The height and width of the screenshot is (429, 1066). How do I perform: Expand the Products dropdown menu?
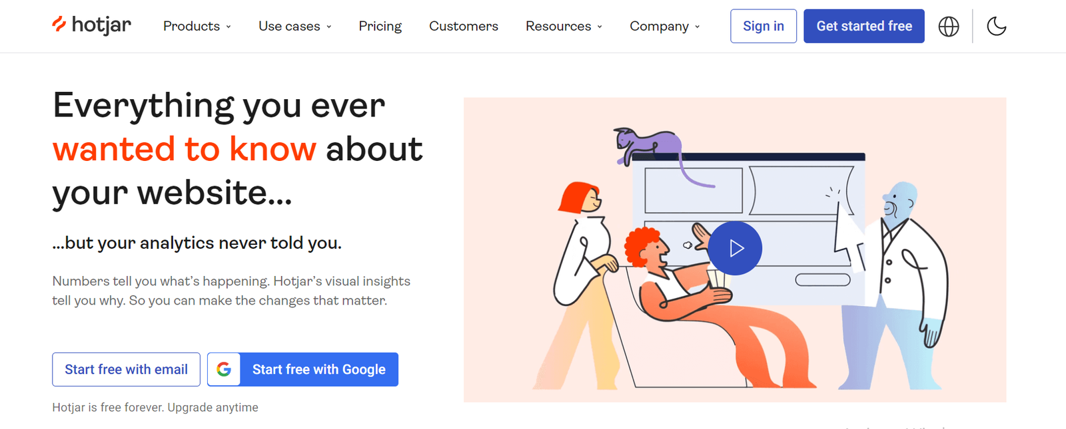tap(197, 26)
